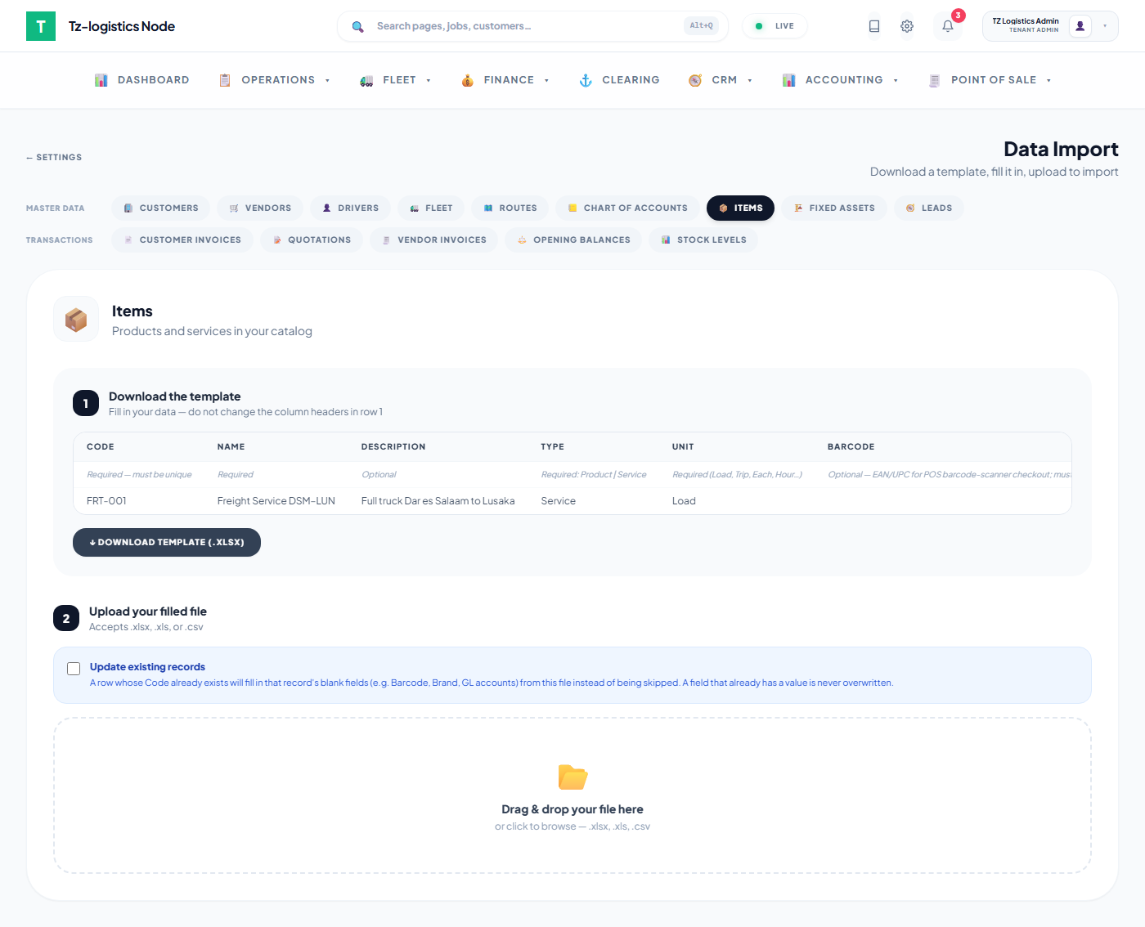Click the drag and drop upload area
Viewport: 1145px width, 927px height.
pos(572,795)
